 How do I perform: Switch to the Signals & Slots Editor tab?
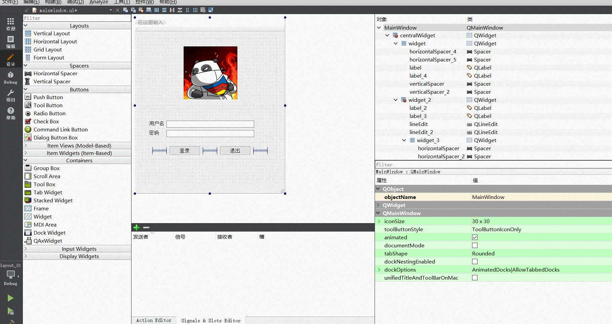[211, 320]
